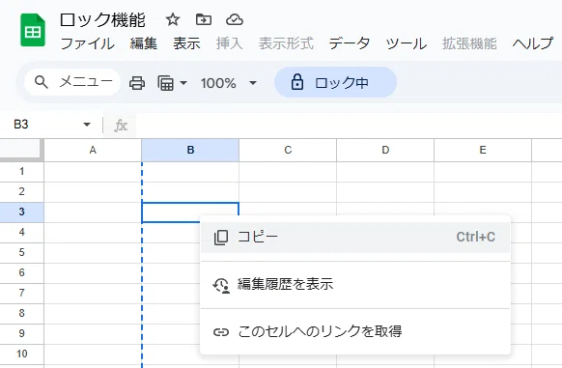Select row 9 header
The image size is (562, 368).
[22, 333]
